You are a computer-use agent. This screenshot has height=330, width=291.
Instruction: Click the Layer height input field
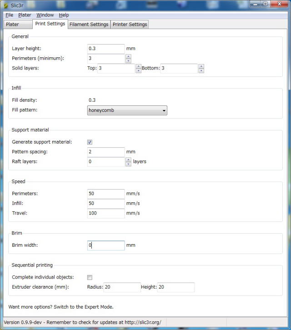[x=106, y=49]
